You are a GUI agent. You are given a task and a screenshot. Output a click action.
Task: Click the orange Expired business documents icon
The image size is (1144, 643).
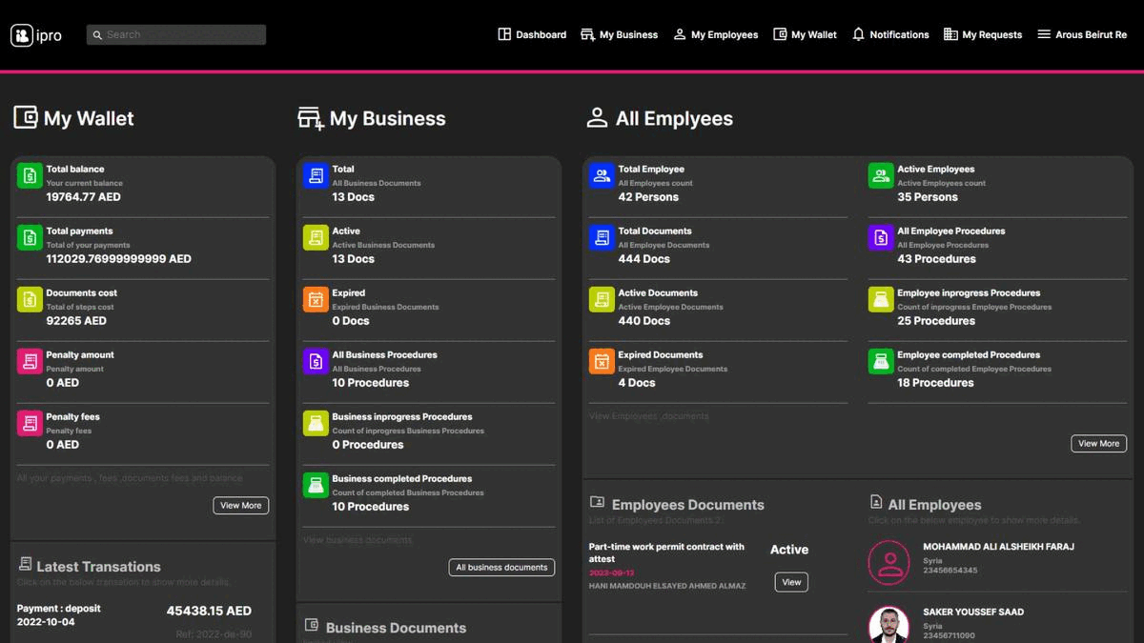[316, 300]
